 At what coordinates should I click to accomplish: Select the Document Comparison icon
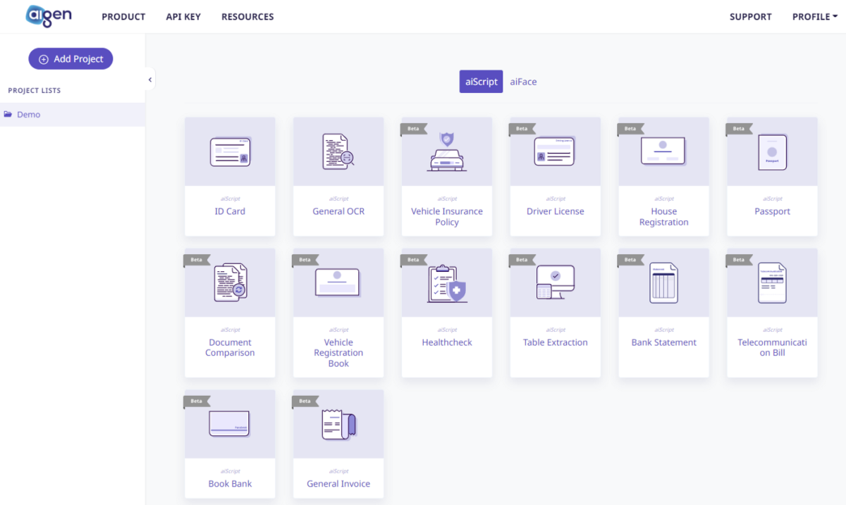[x=230, y=282]
